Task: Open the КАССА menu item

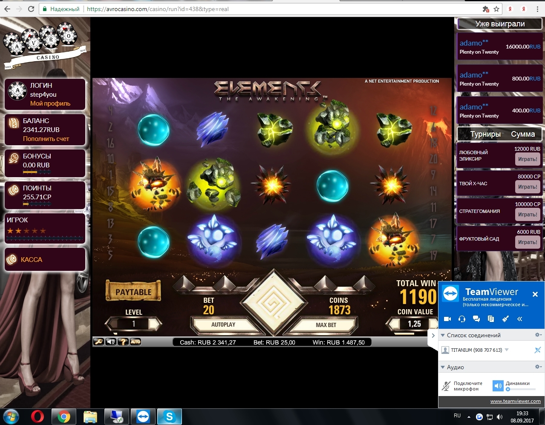Action: click(x=45, y=259)
